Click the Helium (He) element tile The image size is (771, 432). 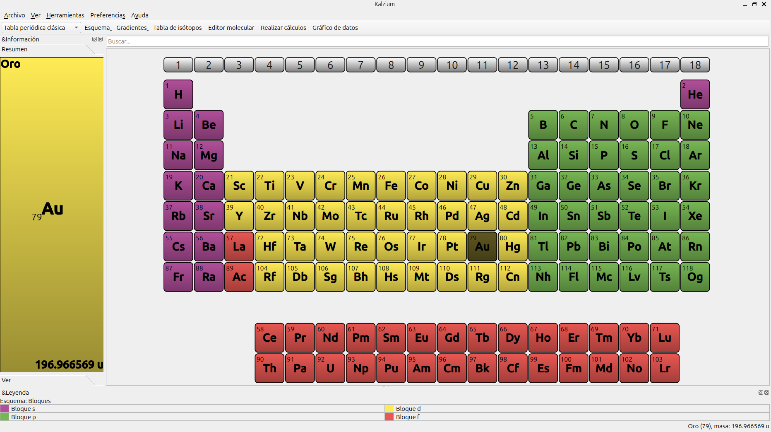click(695, 94)
